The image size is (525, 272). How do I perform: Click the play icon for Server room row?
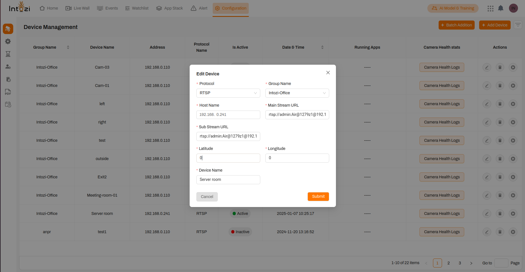coord(513,214)
